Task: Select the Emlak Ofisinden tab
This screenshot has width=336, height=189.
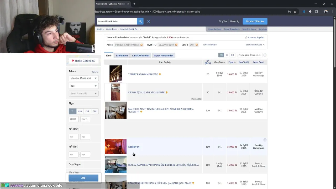Action: coord(141,55)
